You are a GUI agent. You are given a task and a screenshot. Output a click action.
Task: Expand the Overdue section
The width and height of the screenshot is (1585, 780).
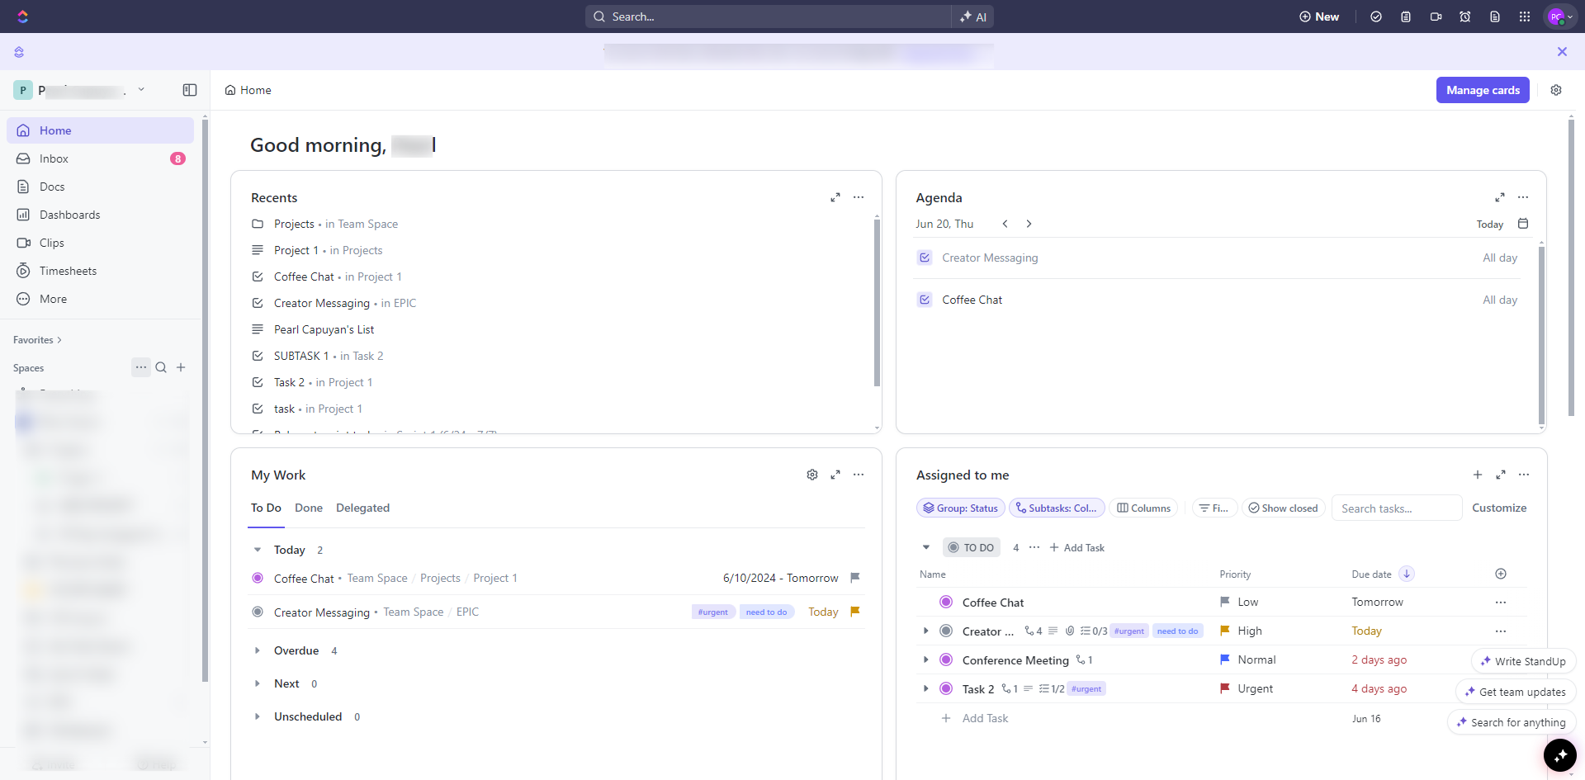(258, 650)
